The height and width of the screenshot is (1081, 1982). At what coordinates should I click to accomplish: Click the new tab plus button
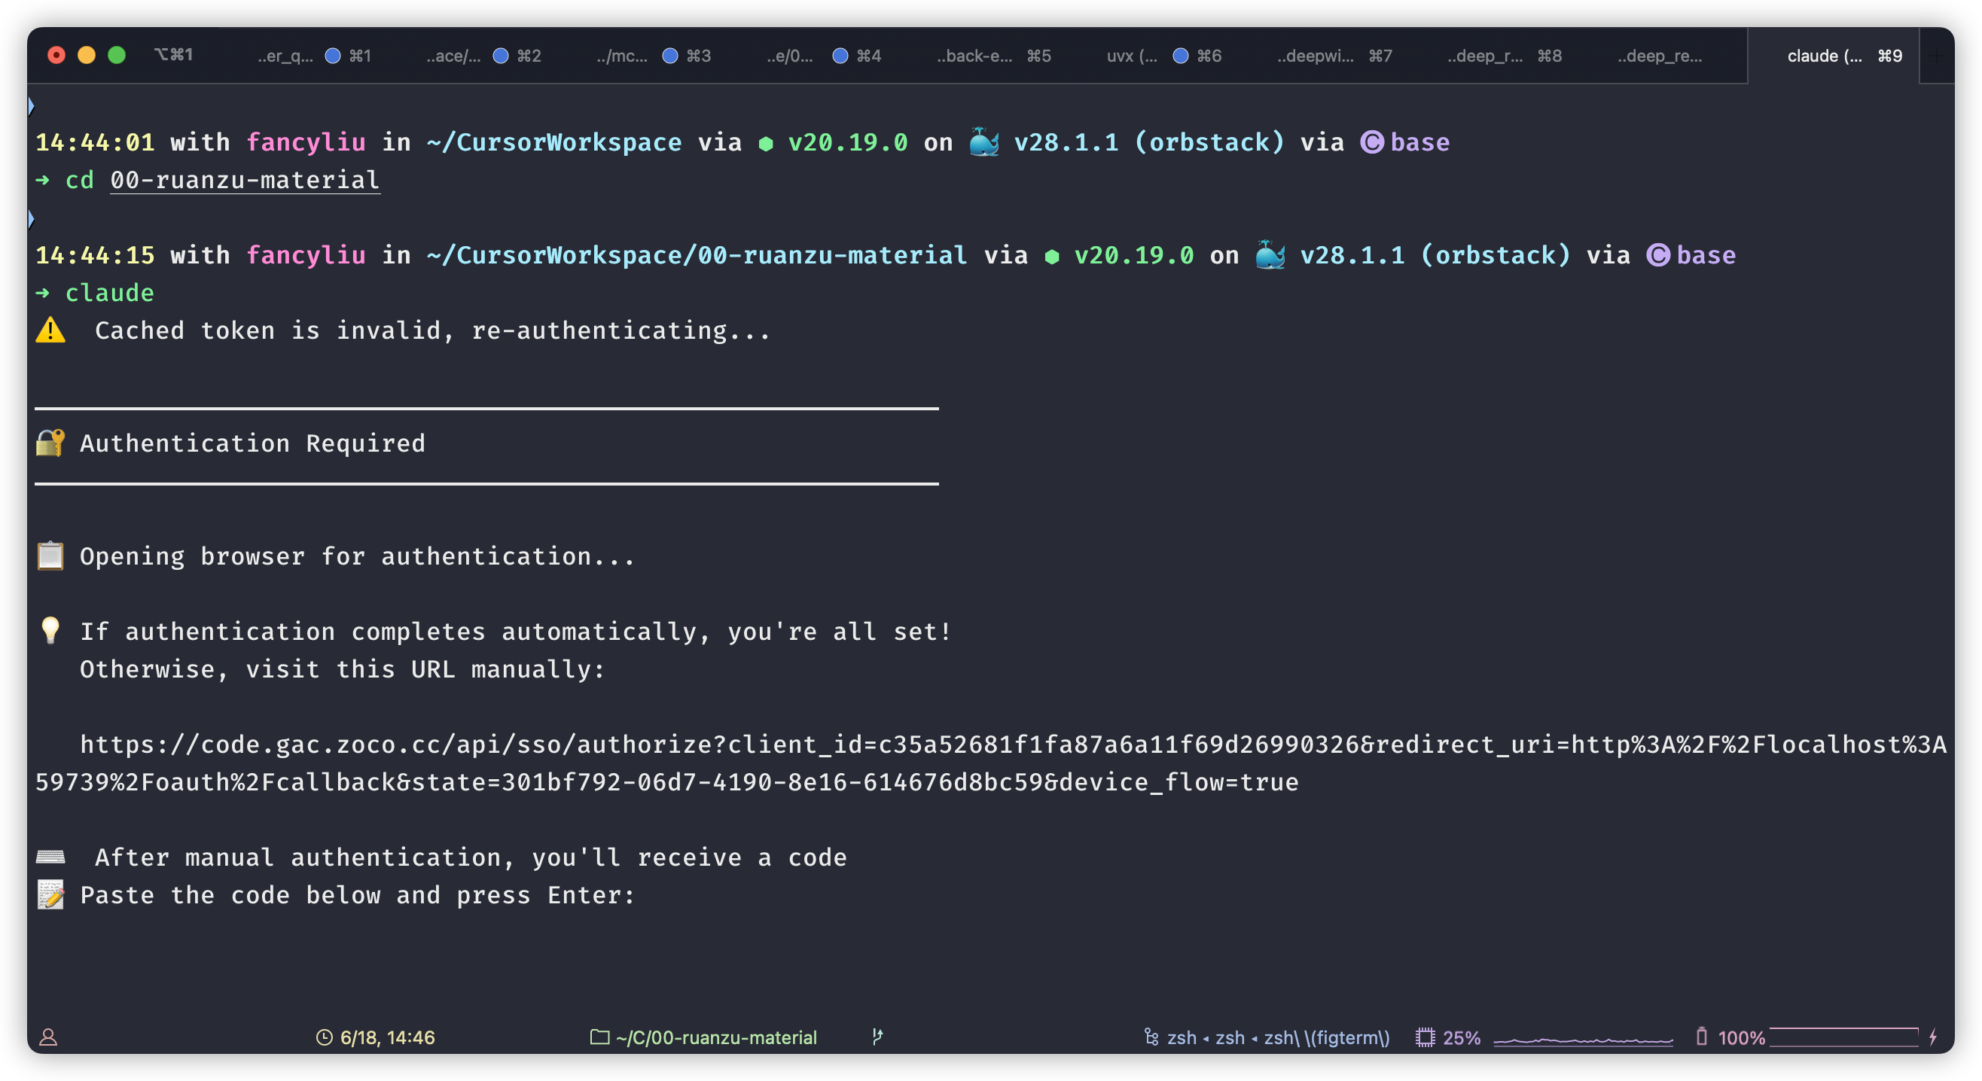pyautogui.click(x=1938, y=56)
